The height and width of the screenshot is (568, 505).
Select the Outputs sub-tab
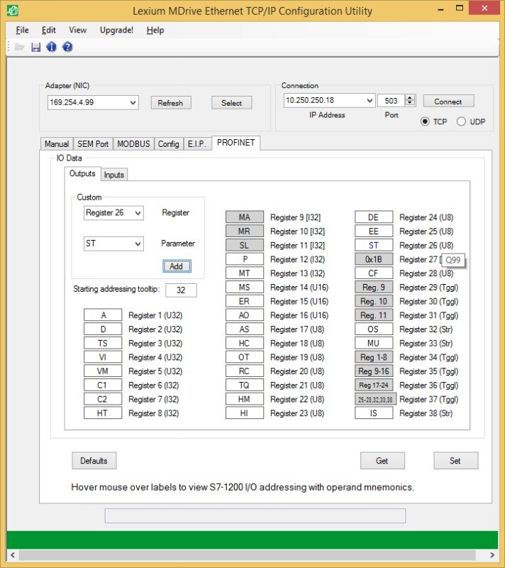coord(82,173)
